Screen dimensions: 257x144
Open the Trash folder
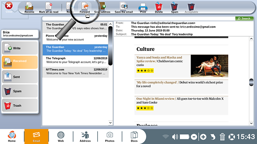click(x=20, y=105)
